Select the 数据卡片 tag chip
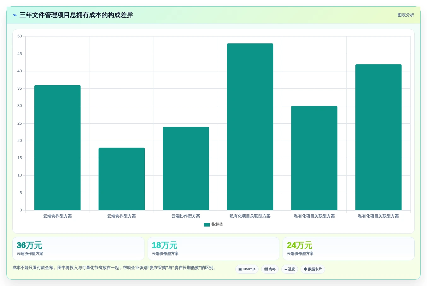Image resolution: width=427 pixels, height=286 pixels. (313, 269)
